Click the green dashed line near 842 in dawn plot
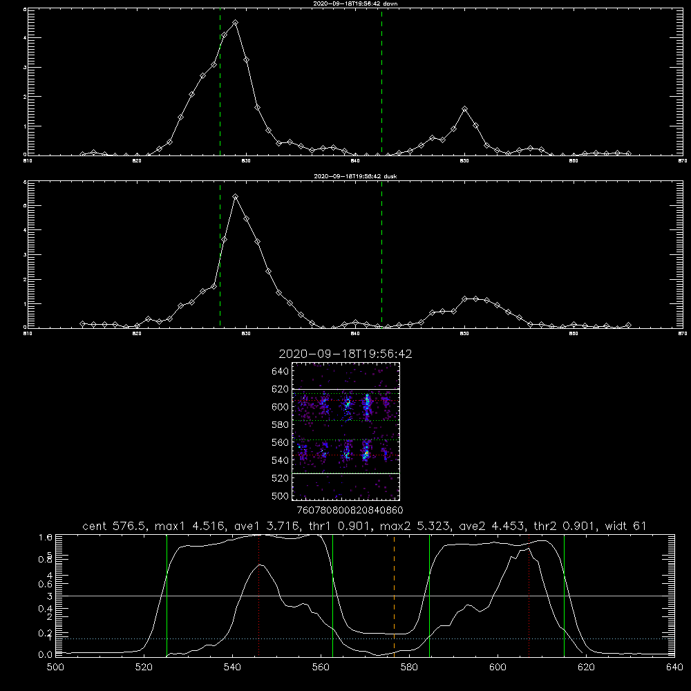 coord(381,82)
